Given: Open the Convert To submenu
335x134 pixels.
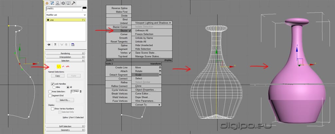Looking at the screenshot, I should [146, 105].
